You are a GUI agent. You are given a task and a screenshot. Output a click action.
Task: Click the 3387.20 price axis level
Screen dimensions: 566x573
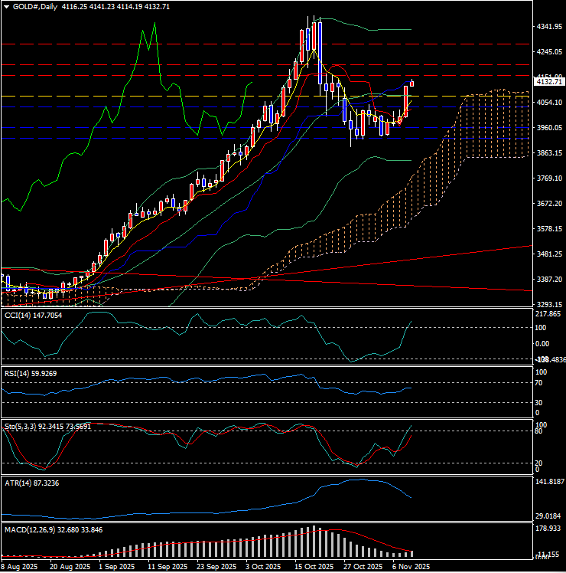[x=549, y=280]
